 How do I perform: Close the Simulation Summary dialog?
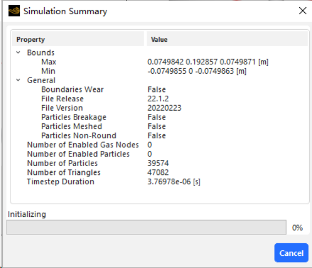pyautogui.click(x=303, y=11)
